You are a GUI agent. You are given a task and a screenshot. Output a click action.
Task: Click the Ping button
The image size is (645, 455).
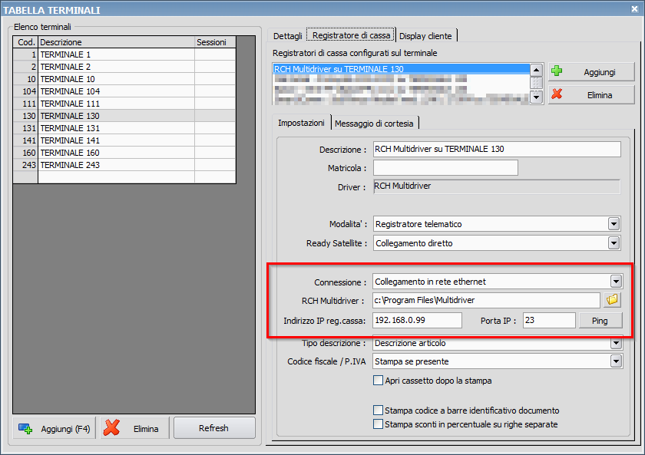click(600, 321)
